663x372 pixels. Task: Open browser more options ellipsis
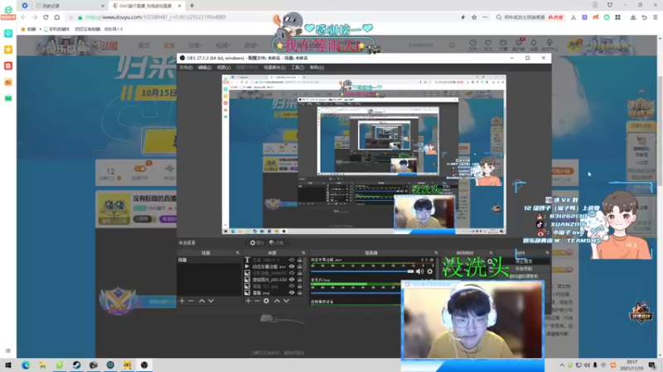(485, 17)
